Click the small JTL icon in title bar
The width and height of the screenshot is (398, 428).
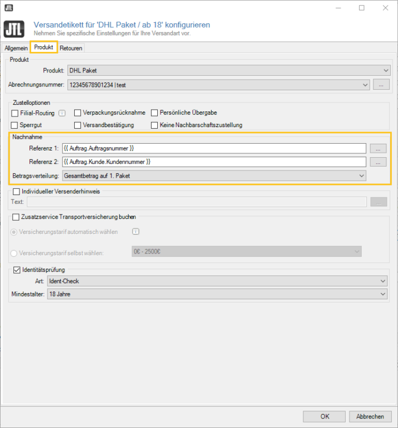point(8,8)
